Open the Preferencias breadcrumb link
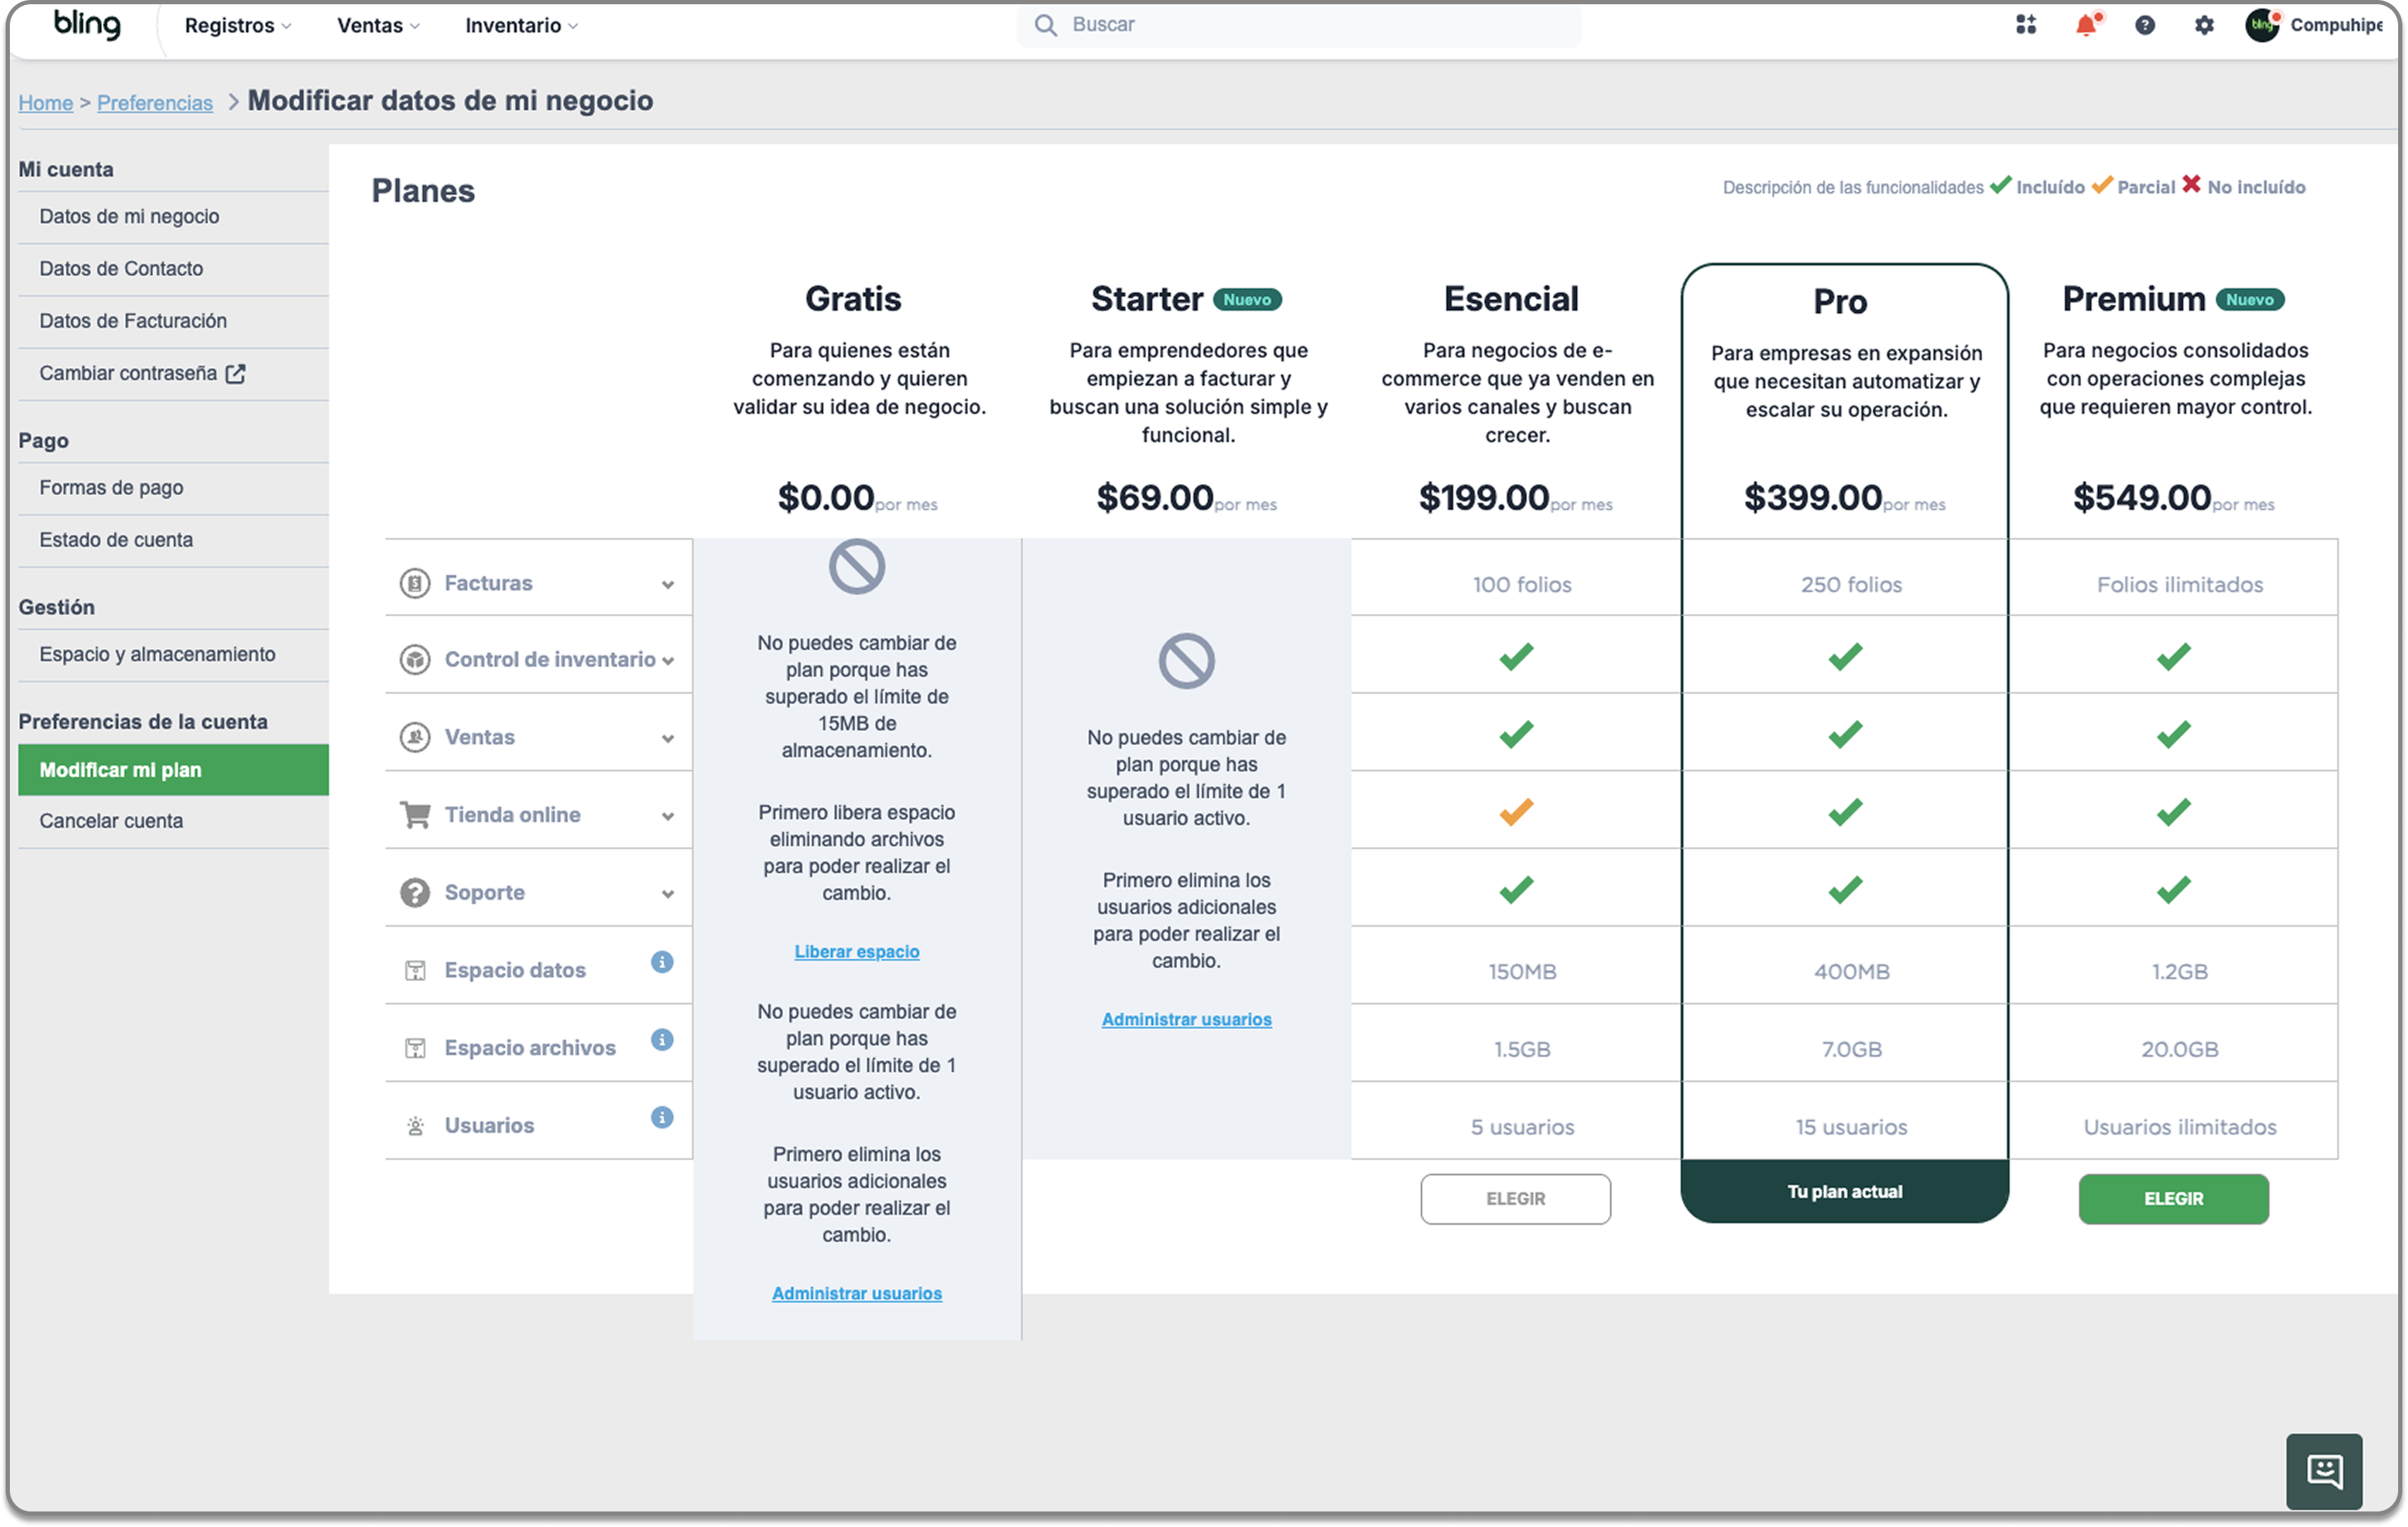Screen dimensions: 2408x1527 coord(155,103)
